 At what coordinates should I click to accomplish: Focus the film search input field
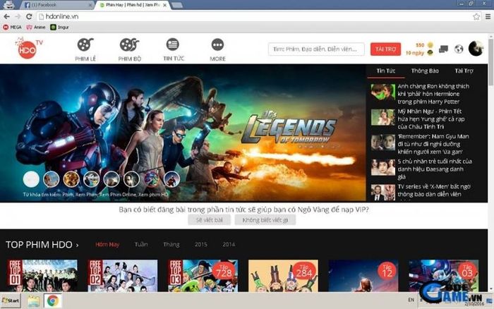tap(316, 49)
